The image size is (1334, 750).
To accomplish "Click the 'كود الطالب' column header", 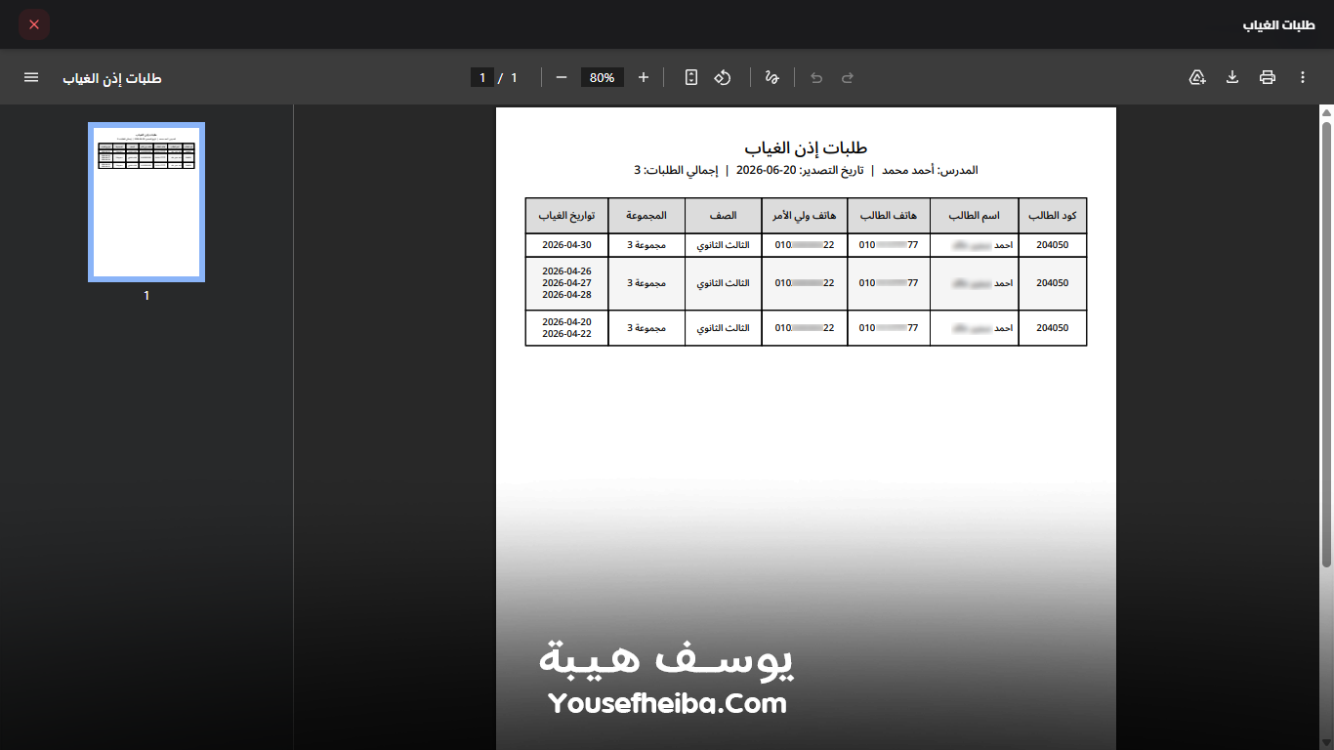I will tap(1053, 215).
